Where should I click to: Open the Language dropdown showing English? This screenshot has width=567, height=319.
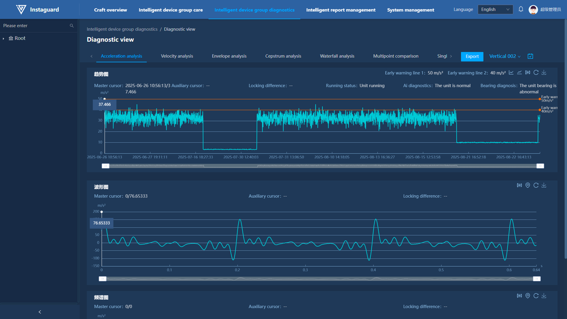[495, 9]
